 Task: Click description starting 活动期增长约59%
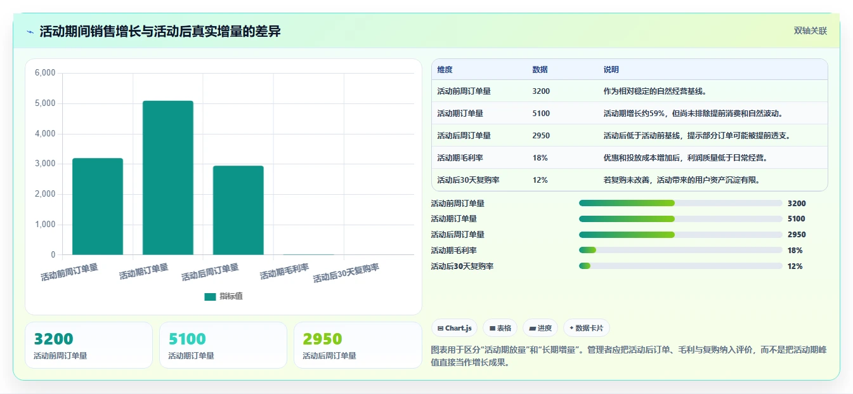695,114
